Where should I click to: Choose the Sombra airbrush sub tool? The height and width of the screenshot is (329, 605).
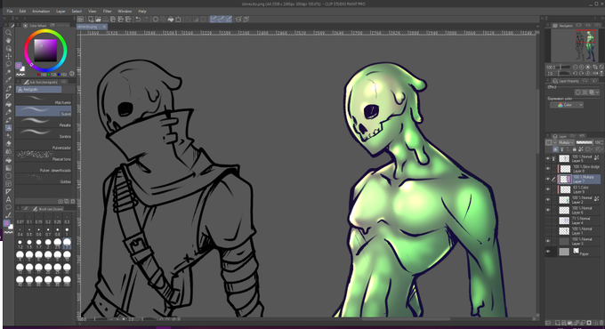coord(44,133)
